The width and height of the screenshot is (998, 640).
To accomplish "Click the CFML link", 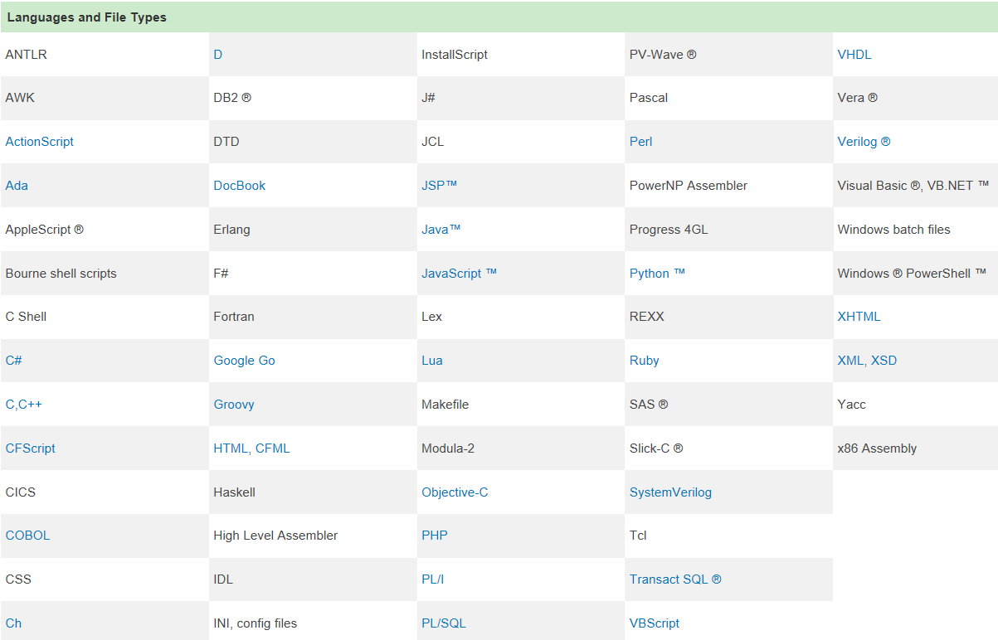I will click(273, 448).
